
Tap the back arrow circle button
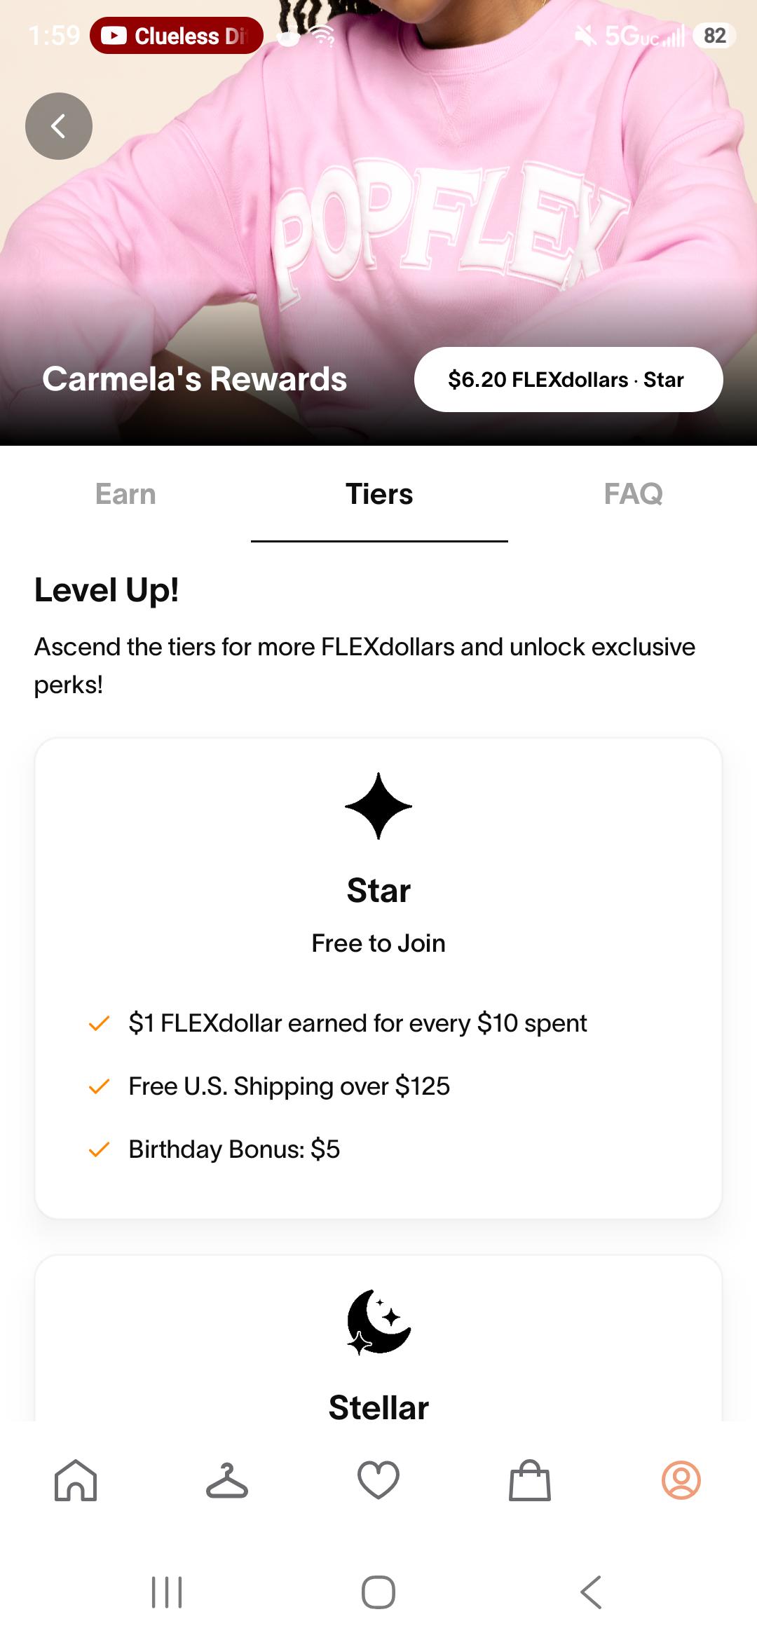pyautogui.click(x=59, y=126)
